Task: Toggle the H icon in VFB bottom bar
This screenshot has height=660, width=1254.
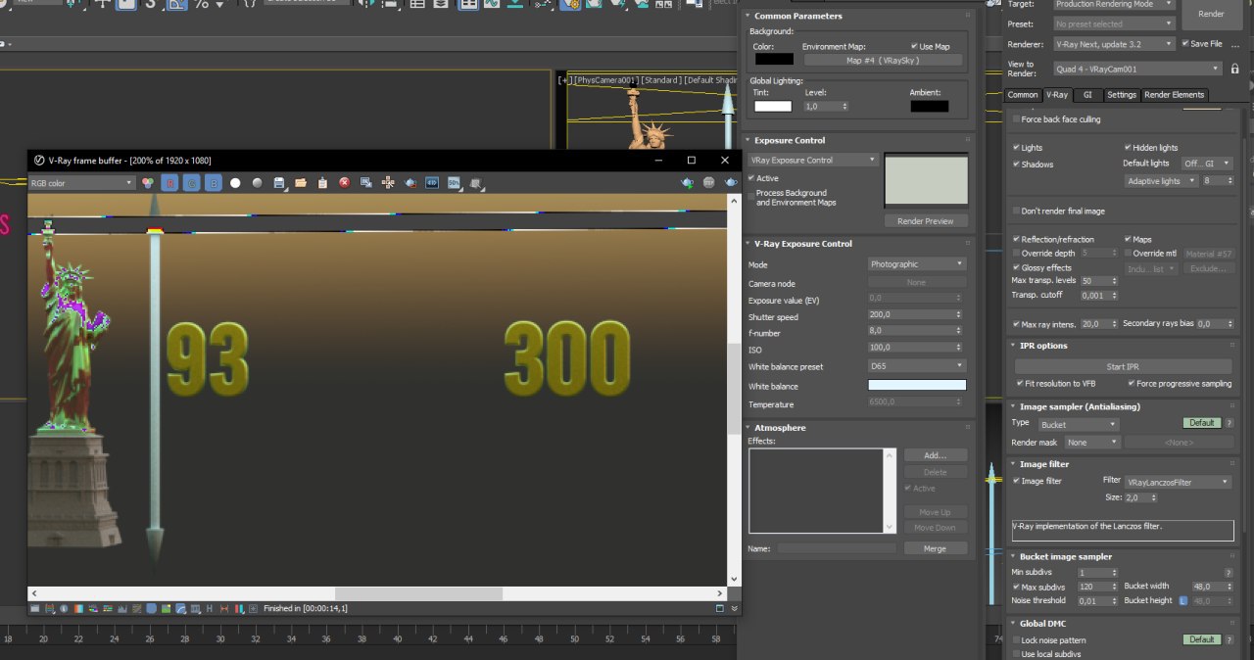Action: pos(210,608)
